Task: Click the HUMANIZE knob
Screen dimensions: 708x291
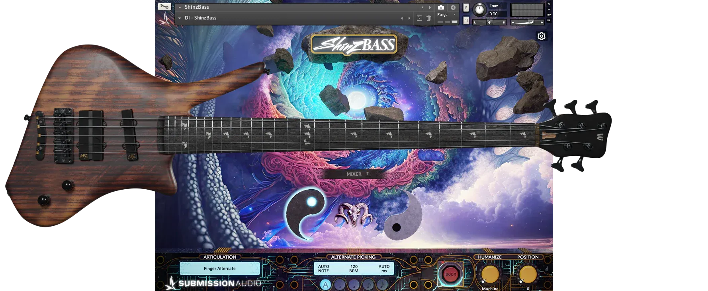Action: coord(490,274)
